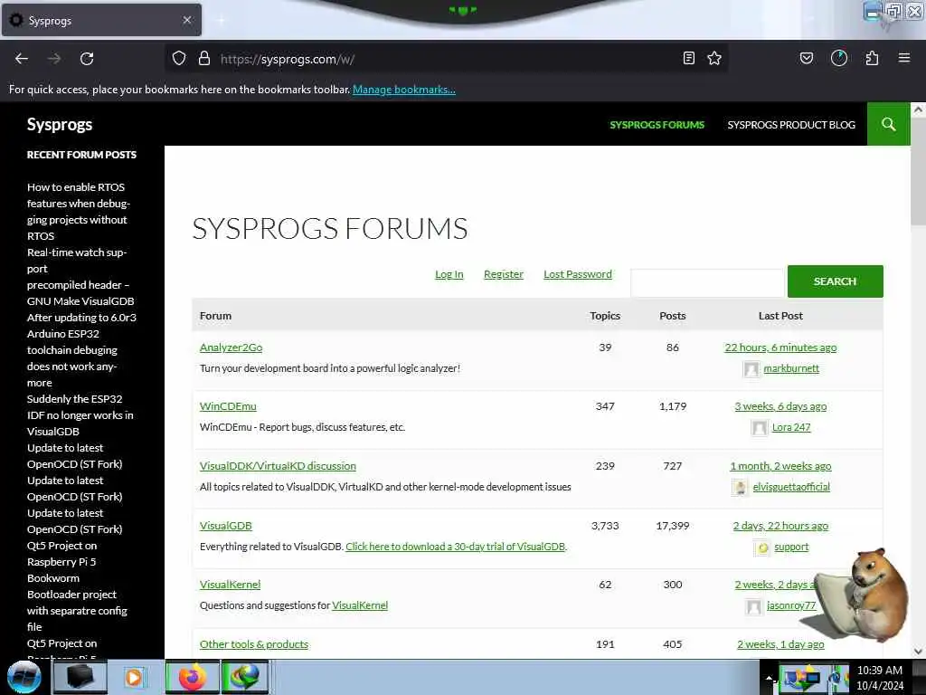Toggle reader view icon in address bar
This screenshot has height=695, width=926.
(688, 58)
